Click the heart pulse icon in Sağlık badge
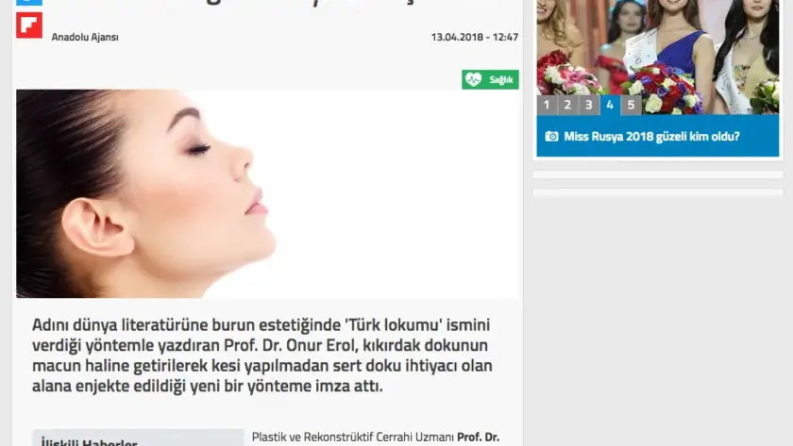 (474, 80)
